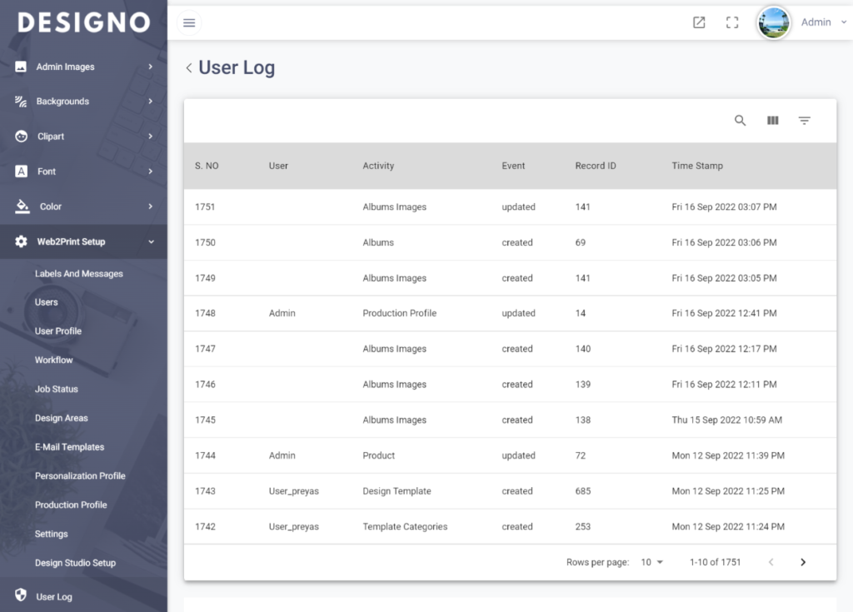This screenshot has height=612, width=853.
Task: Open Design Areas submenu item
Action: click(x=62, y=418)
